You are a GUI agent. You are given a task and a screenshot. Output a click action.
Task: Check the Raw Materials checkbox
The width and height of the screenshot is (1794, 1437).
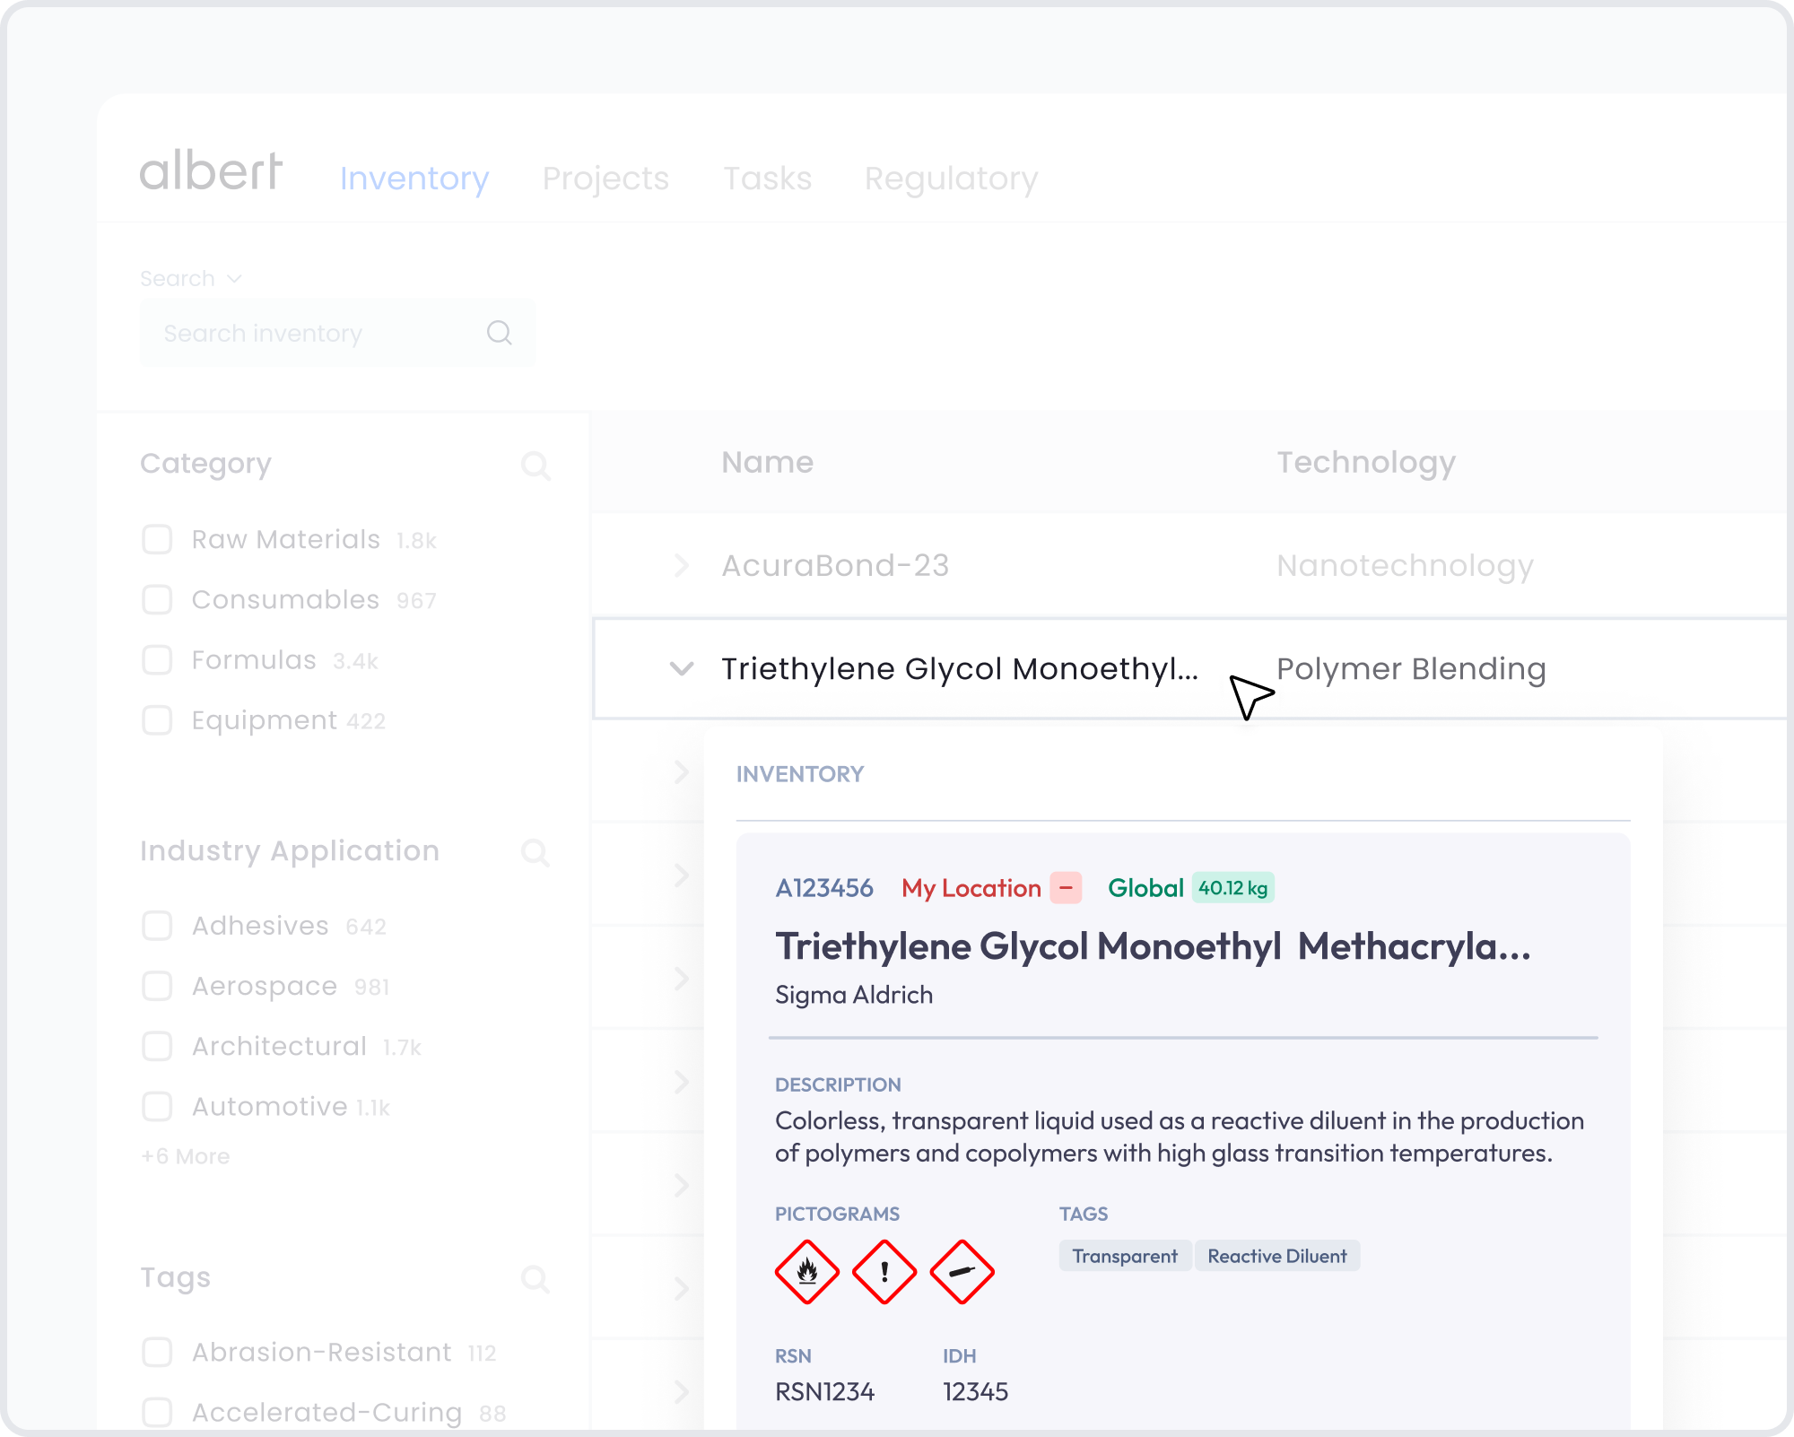coord(157,540)
